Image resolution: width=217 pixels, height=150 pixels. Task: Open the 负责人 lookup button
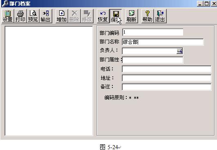[x=180, y=51]
